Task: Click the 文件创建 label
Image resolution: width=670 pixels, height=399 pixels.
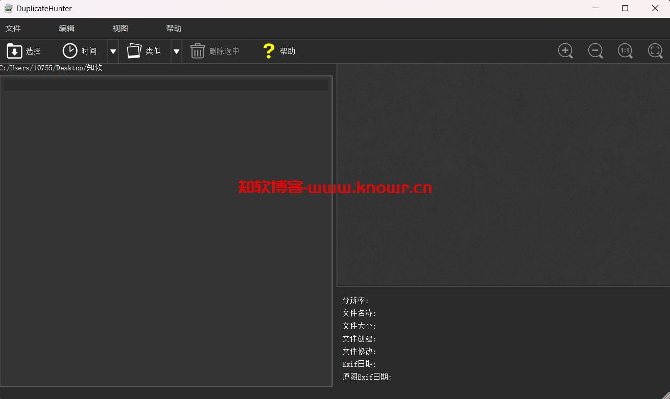Action: point(360,339)
